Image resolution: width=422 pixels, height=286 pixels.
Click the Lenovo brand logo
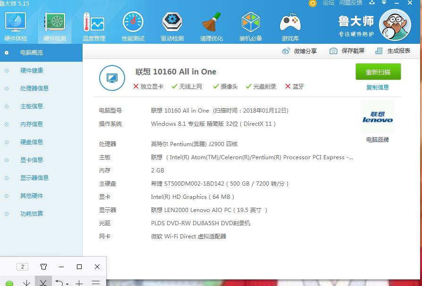[377, 117]
